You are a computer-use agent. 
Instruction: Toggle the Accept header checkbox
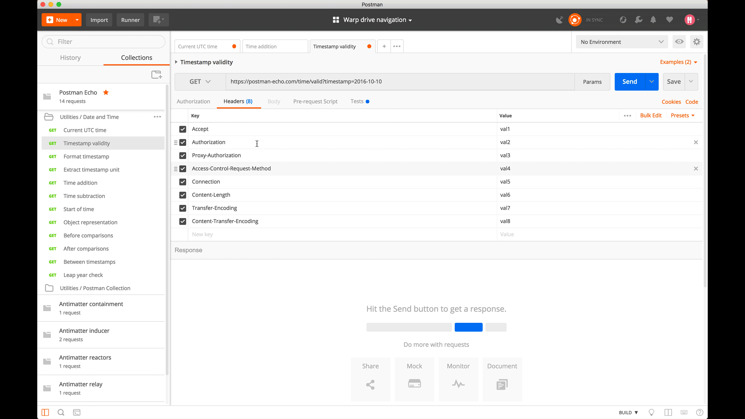click(183, 128)
